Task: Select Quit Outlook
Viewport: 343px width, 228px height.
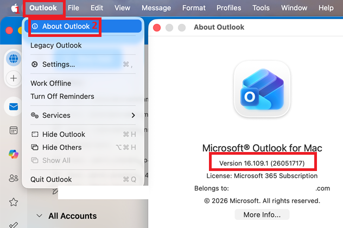Action: (x=83, y=180)
